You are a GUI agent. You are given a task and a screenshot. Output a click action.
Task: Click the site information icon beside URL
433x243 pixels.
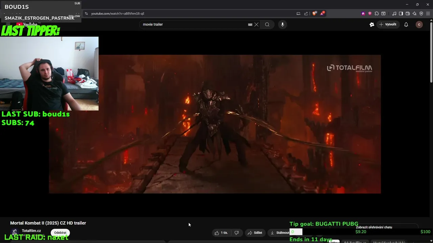(x=86, y=13)
